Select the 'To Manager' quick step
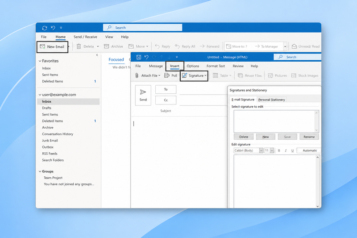 point(266,46)
